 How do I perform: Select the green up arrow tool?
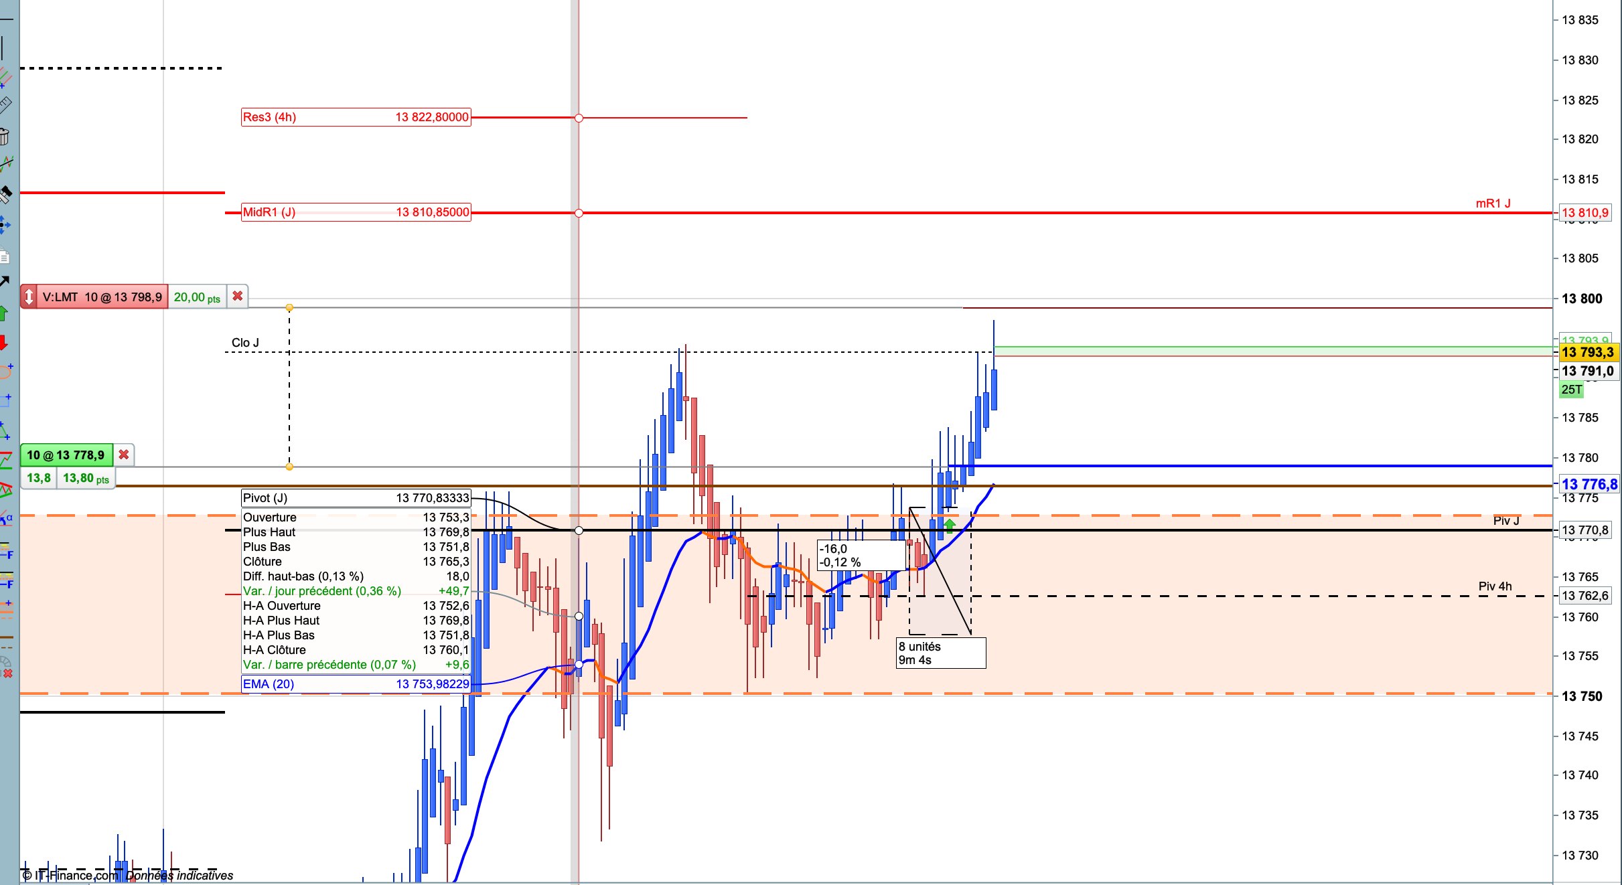pos(4,313)
